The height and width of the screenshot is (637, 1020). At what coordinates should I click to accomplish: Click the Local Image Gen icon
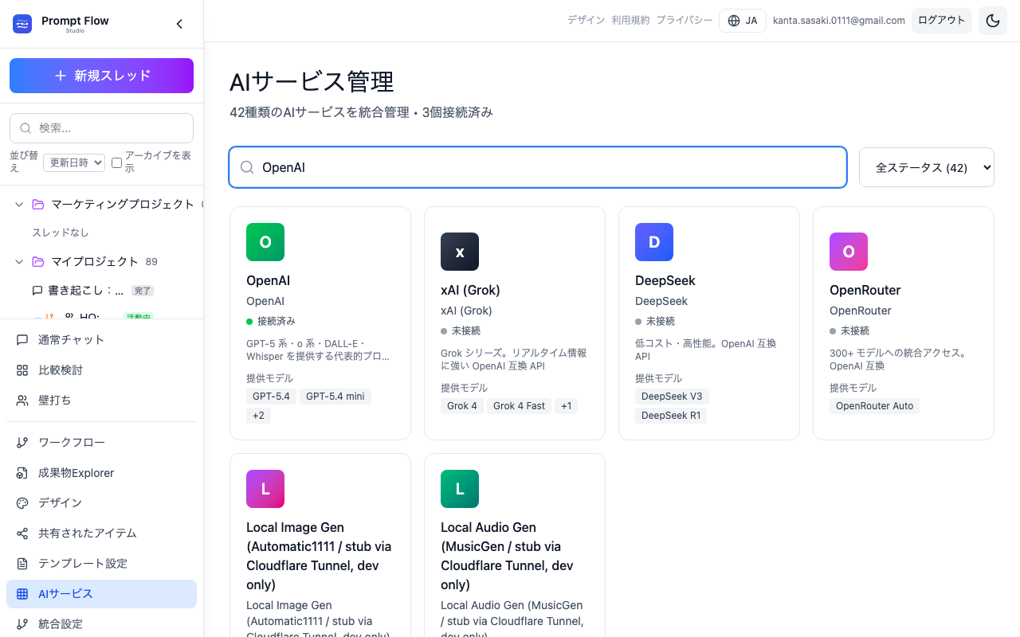[x=265, y=489]
